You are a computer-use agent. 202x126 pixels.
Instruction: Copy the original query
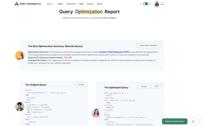[81, 85]
